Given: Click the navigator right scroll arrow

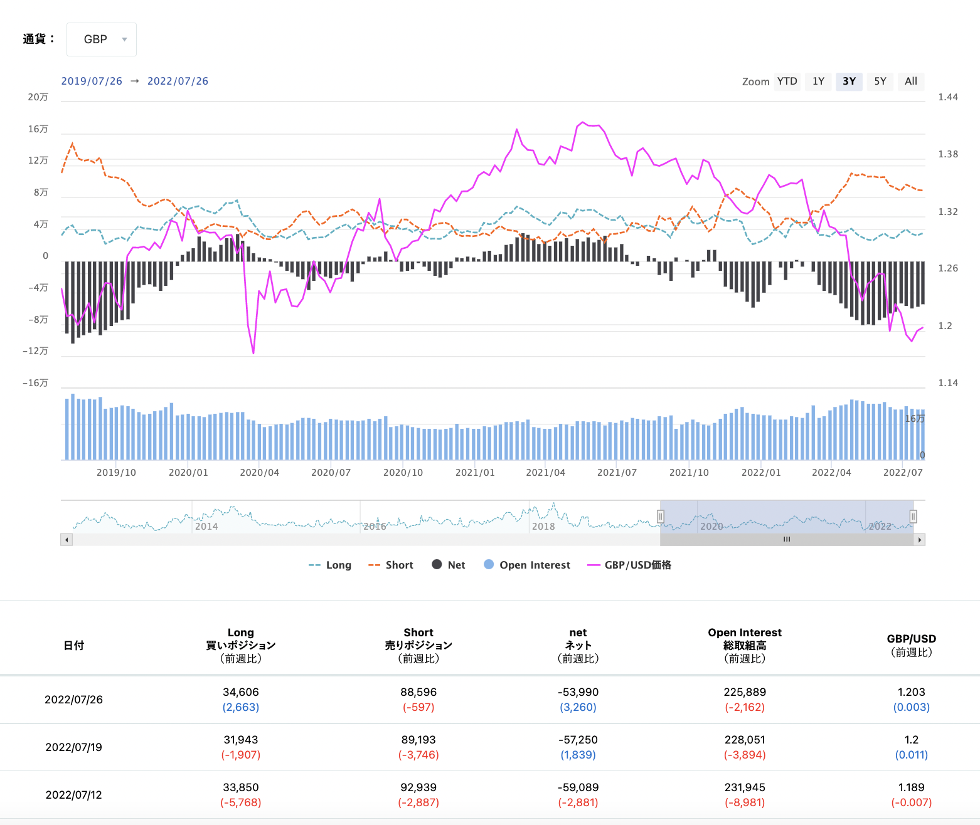Looking at the screenshot, I should tap(920, 540).
